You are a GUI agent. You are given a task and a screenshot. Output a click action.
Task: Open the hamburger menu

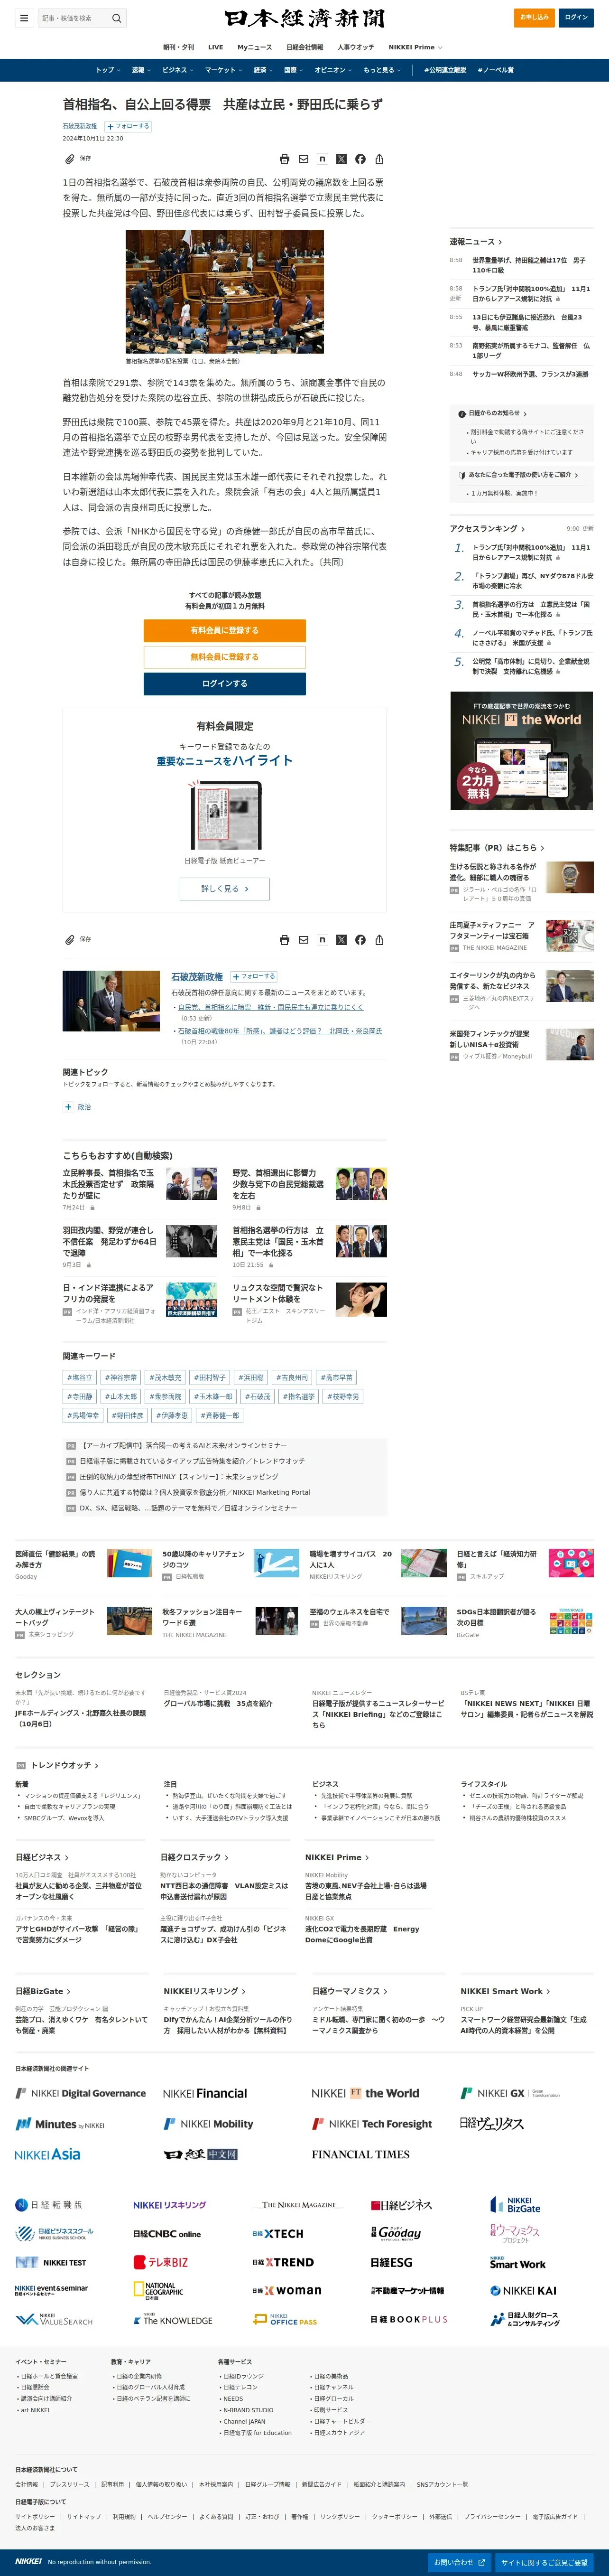pyautogui.click(x=24, y=18)
